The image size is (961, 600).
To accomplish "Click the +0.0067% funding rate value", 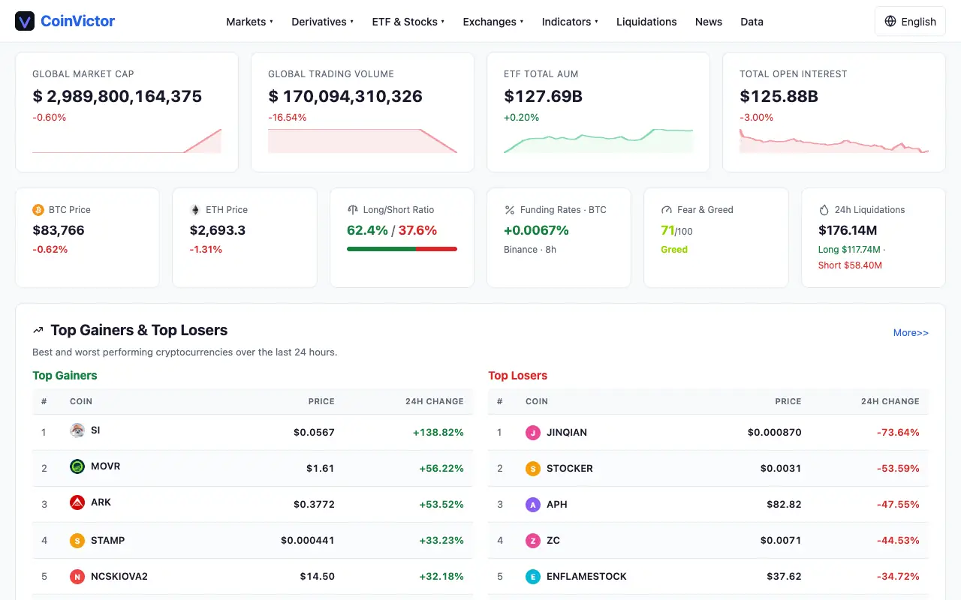I will point(537,231).
